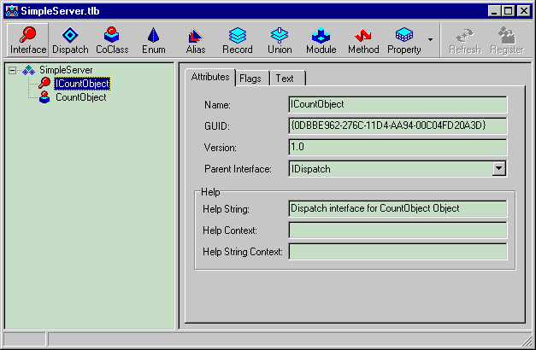Screen dimensions: 536x350
Task: Collapse the SimpleServer tree node
Action: click(12, 70)
